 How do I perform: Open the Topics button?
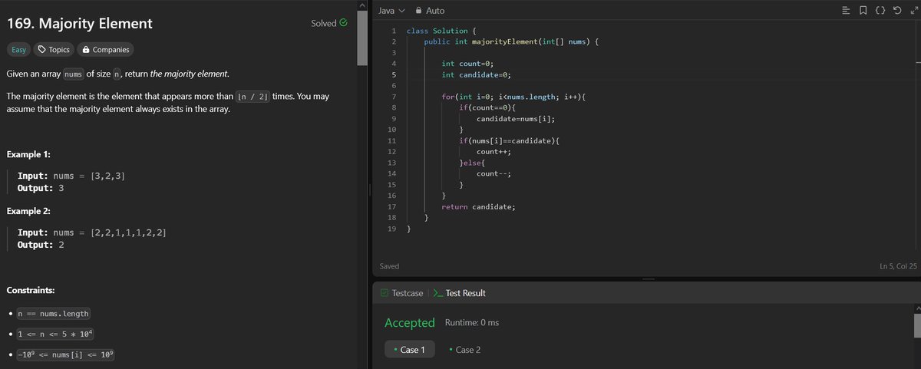[x=54, y=50]
